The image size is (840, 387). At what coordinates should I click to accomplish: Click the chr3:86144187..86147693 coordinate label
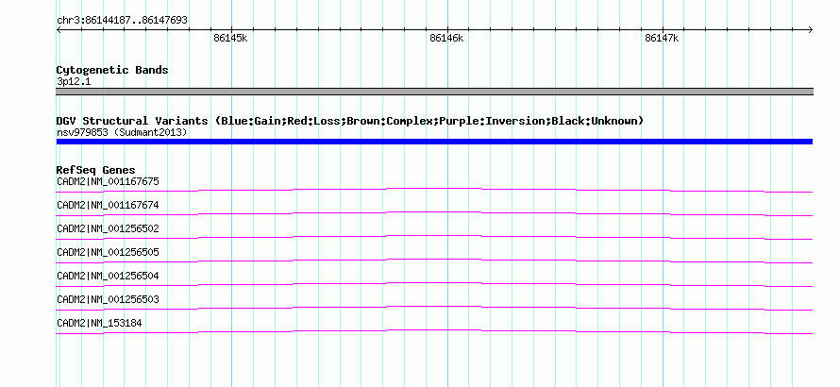tap(122, 21)
